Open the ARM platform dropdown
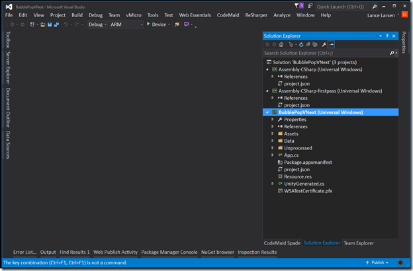This screenshot has width=413, height=271. tap(126, 24)
